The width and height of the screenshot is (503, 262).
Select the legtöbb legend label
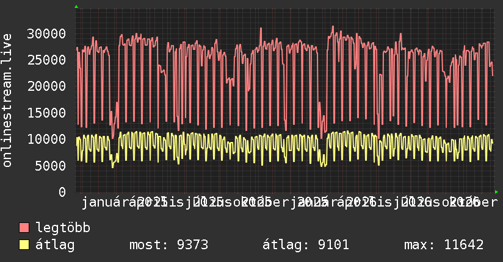tap(63, 227)
